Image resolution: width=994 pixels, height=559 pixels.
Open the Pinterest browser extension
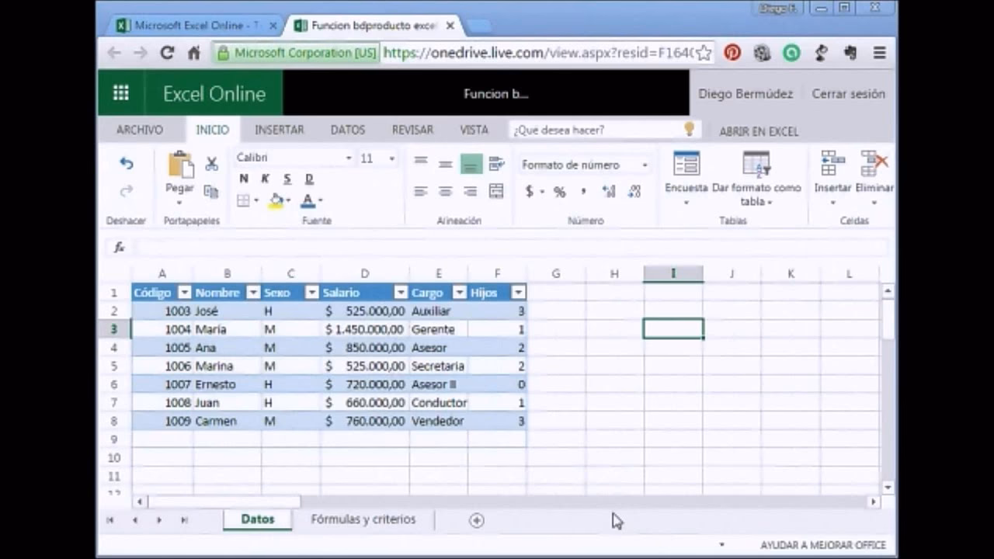coord(732,53)
